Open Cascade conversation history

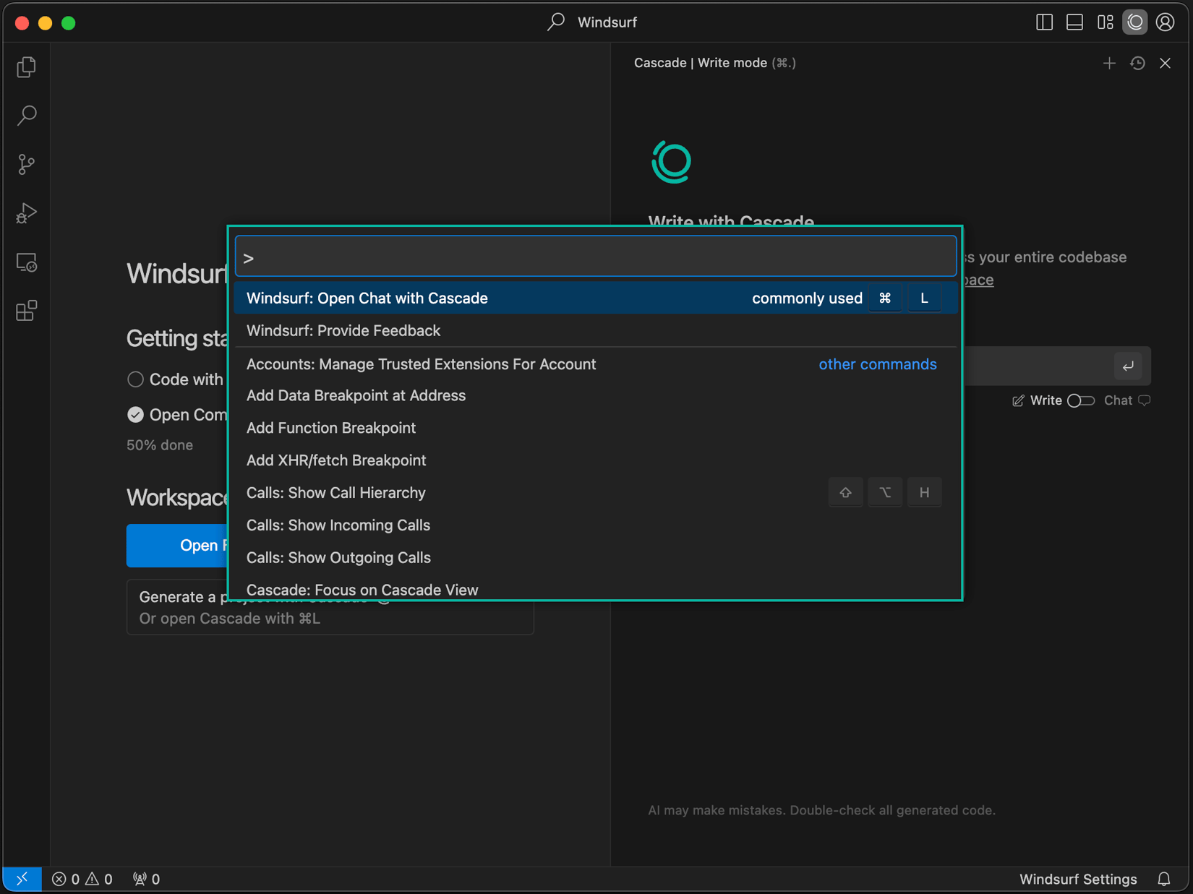pos(1137,64)
